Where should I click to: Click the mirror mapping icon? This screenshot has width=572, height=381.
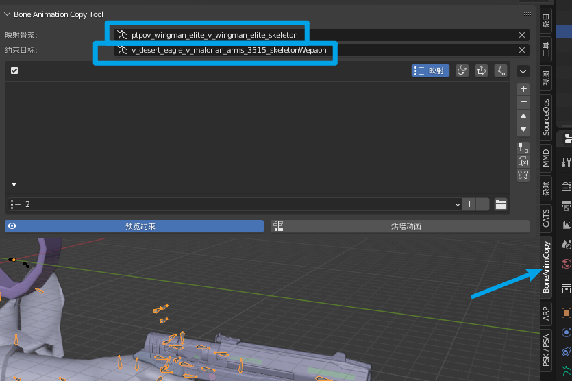(x=523, y=175)
